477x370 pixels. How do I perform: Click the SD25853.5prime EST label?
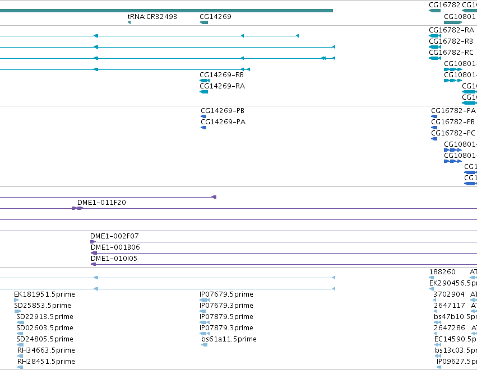coord(43,305)
